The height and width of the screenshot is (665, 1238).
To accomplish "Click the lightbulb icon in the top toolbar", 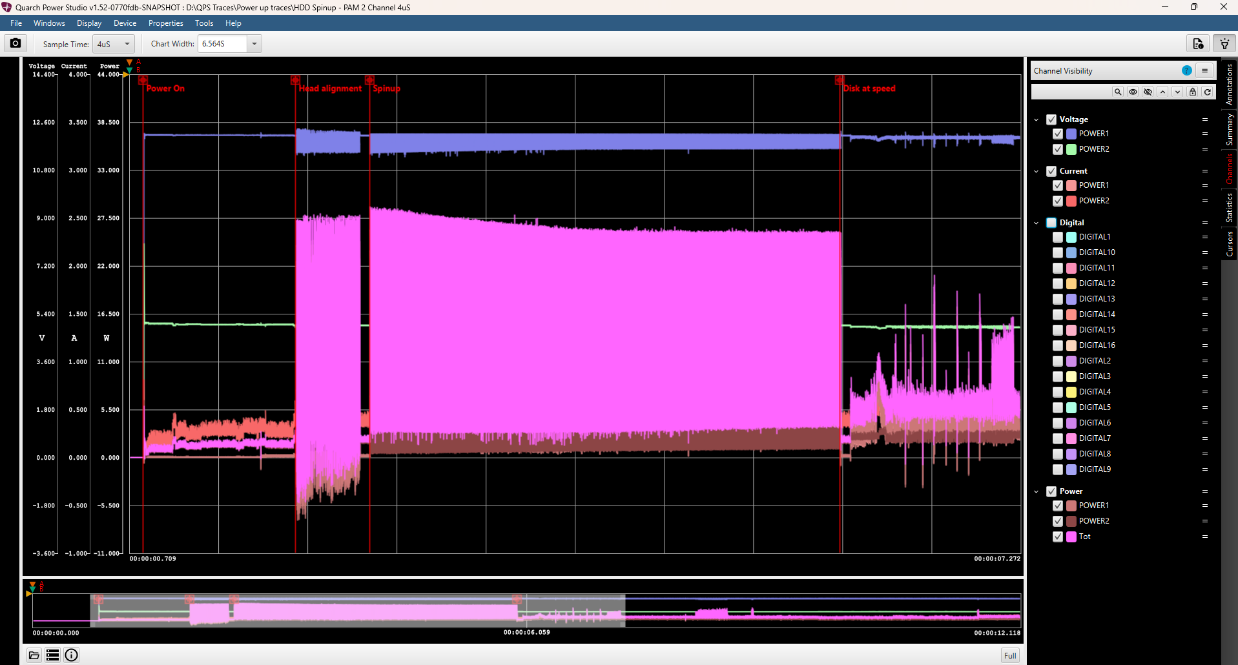I will tap(1224, 43).
